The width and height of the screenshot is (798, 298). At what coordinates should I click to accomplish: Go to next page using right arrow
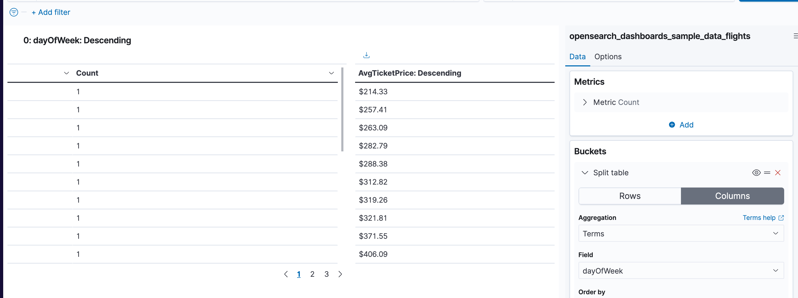pyautogui.click(x=340, y=274)
